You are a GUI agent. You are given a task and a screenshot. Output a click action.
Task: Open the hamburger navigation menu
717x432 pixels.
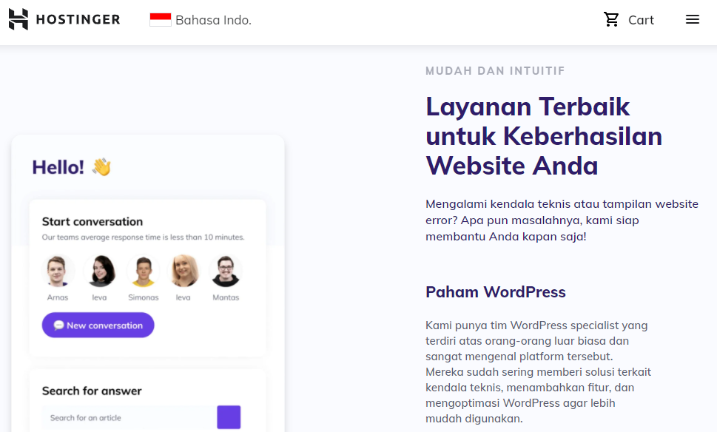click(x=692, y=19)
